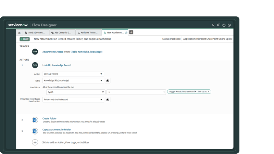Expand Return only the first record dropdown
The height and width of the screenshot is (154, 274).
point(73,100)
